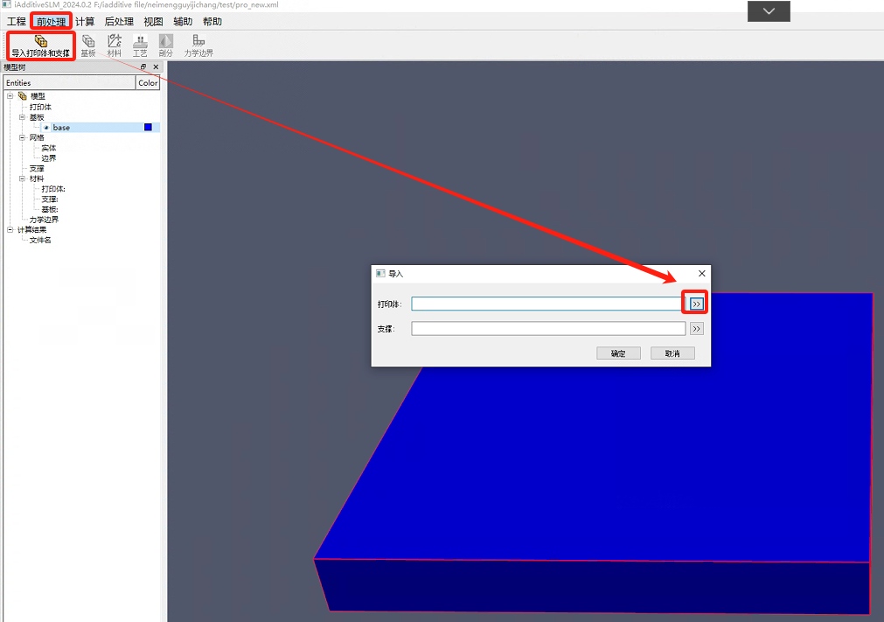Viewport: 884px width, 622px height.
Task: Collapse the 基板 tree node expander
Action: pyautogui.click(x=22, y=117)
